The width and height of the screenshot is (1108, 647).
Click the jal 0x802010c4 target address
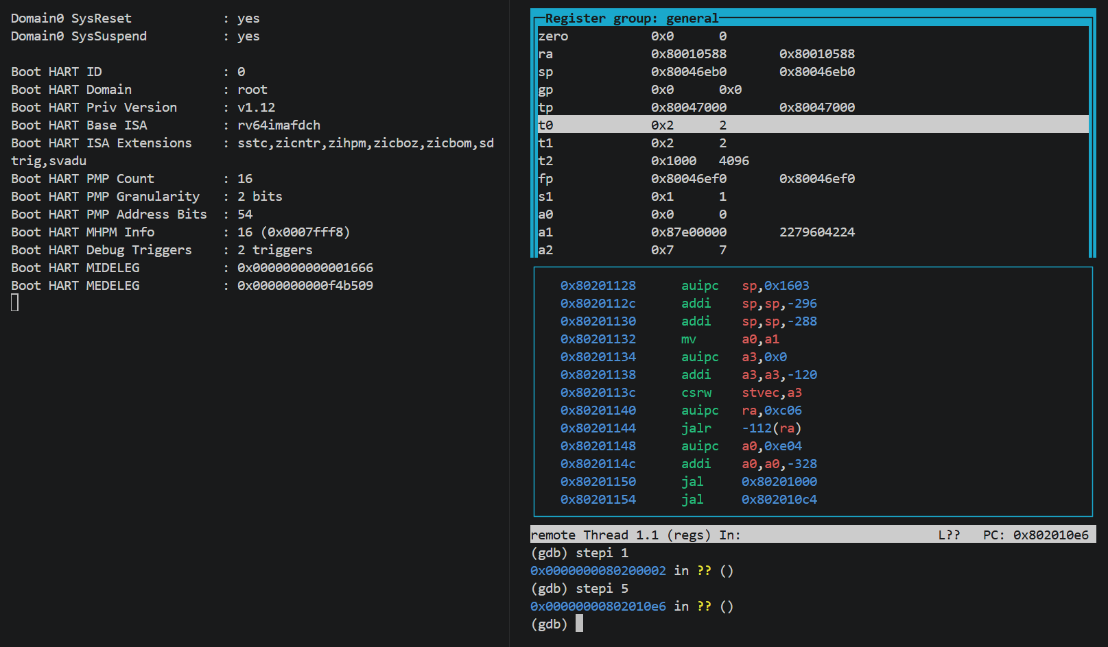tap(779, 499)
